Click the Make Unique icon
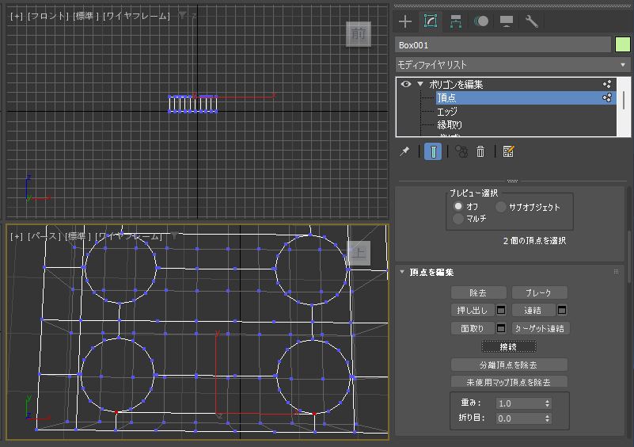The image size is (634, 447). (x=461, y=152)
